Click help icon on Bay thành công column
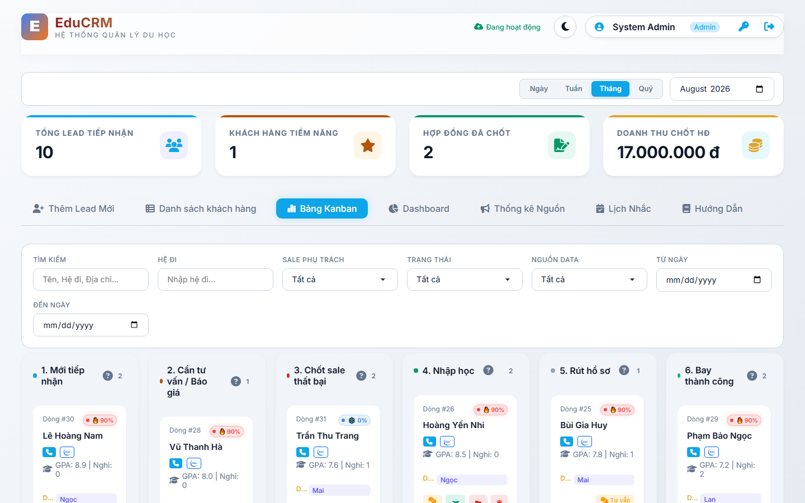The width and height of the screenshot is (805, 503). tap(752, 376)
